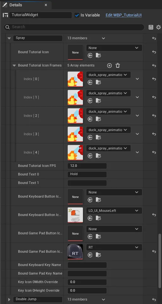Edit Key Icon 0Width Override value
This screenshot has width=162, height=304.
[87, 282]
